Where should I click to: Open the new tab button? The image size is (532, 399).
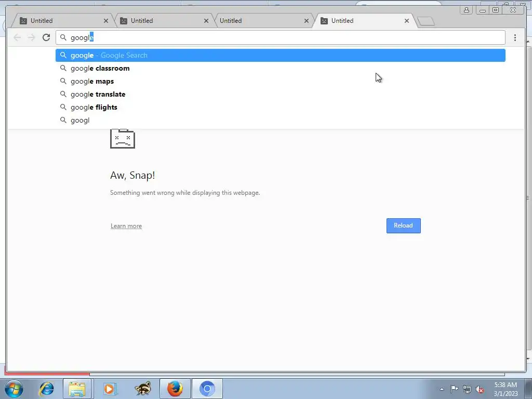(x=426, y=21)
